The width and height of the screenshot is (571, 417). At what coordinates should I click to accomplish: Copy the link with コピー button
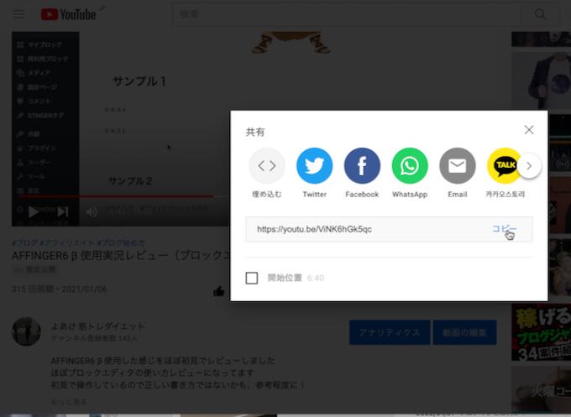(505, 229)
